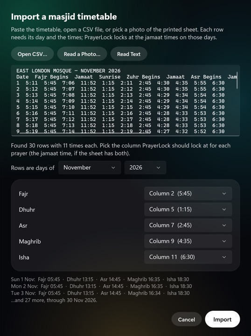Image resolution: width=251 pixels, height=336 pixels.
Task: Choose Read a Photo... option
Action: click(x=82, y=54)
